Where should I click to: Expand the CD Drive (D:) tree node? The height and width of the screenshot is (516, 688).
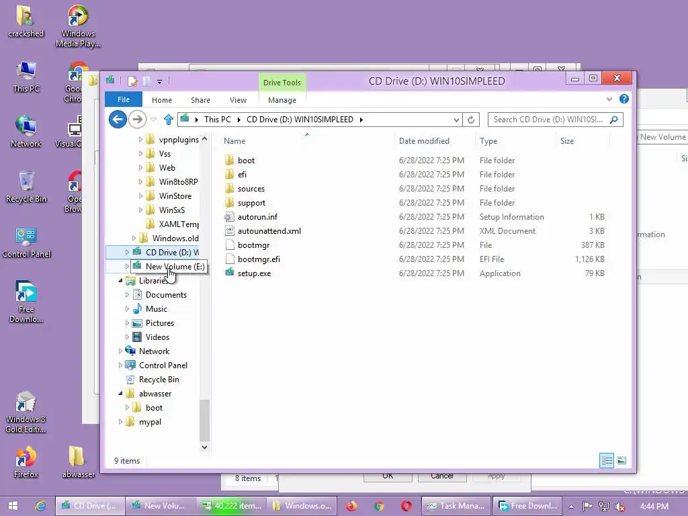coord(127,253)
